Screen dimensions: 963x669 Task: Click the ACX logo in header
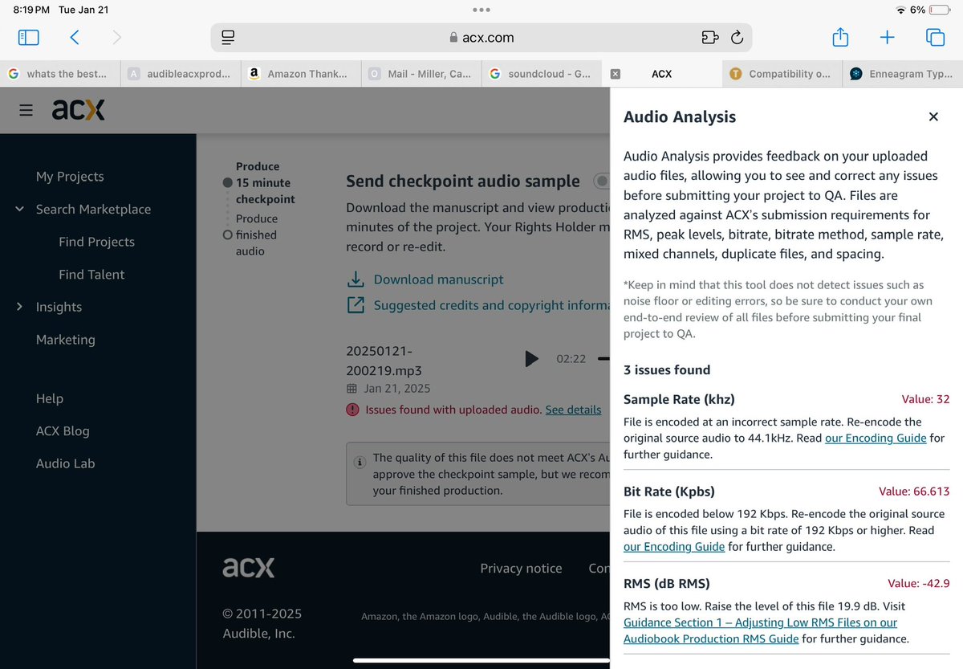(79, 110)
